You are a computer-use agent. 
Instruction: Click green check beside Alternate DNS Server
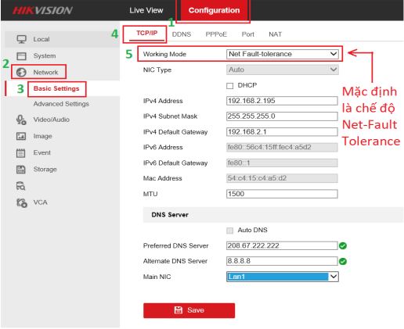tap(343, 261)
